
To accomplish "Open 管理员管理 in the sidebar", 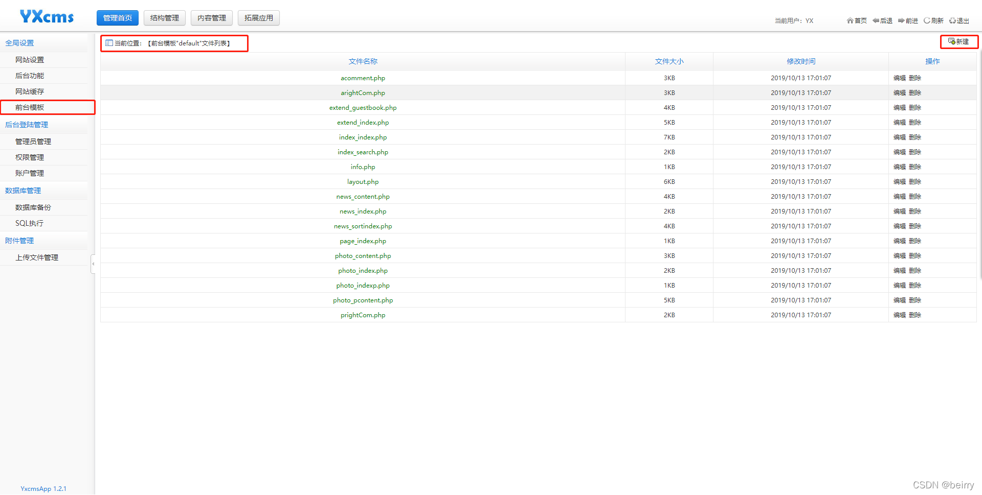I will pos(33,142).
